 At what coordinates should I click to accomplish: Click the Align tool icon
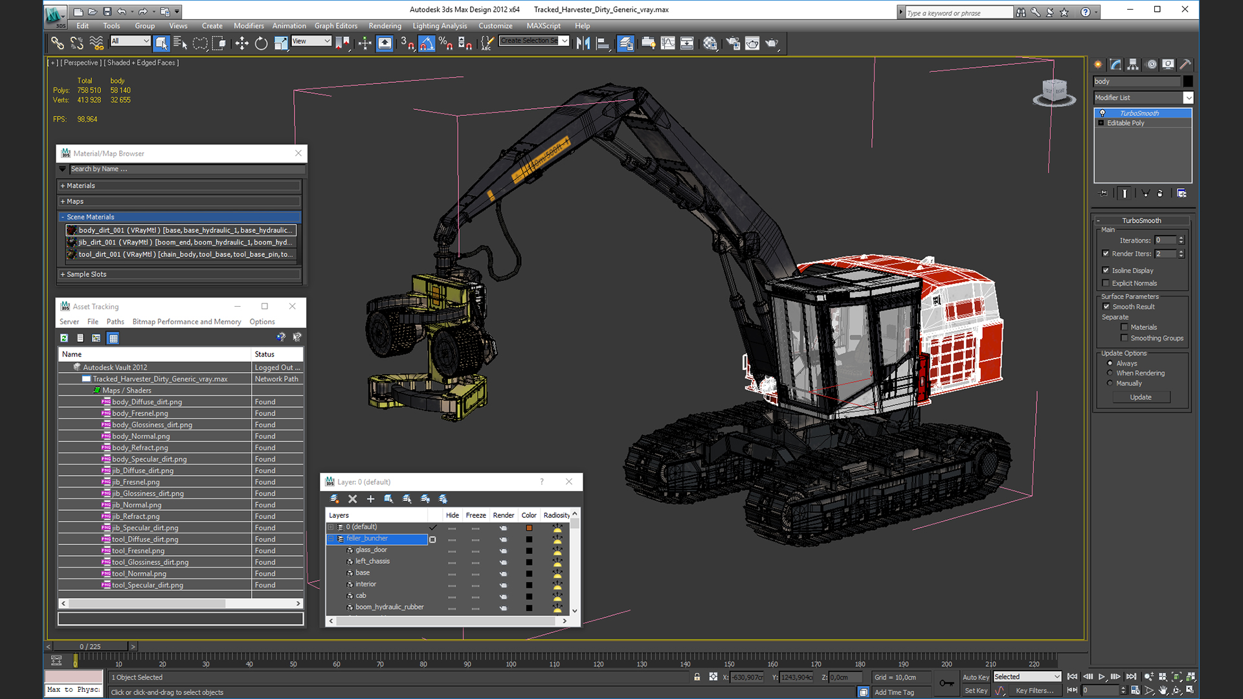(603, 43)
